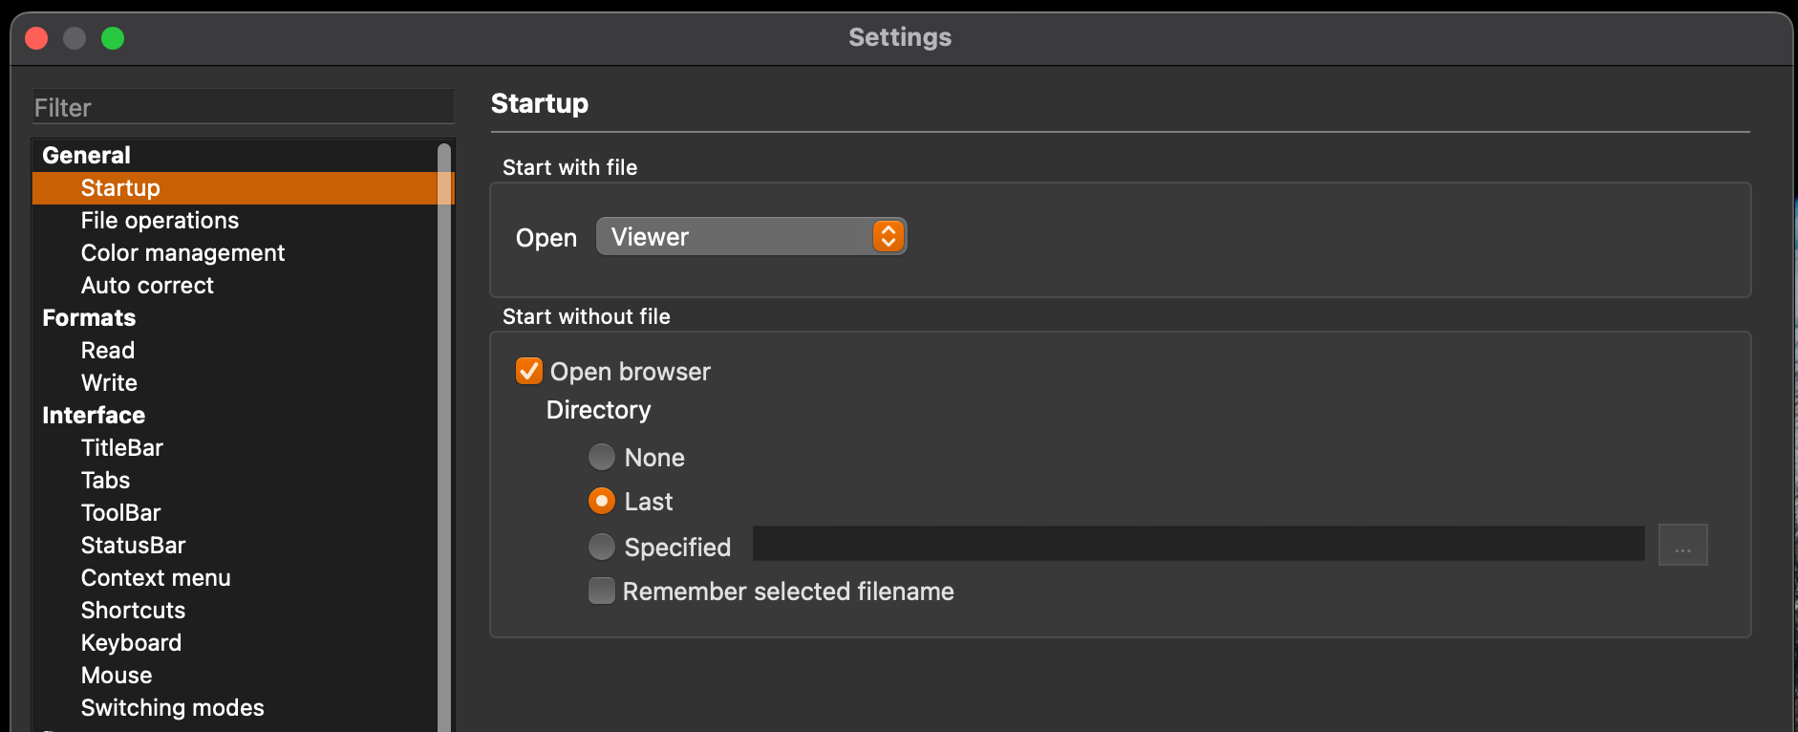Screen dimensions: 1798x732
Task: Select the Interface category header
Action: click(x=94, y=416)
